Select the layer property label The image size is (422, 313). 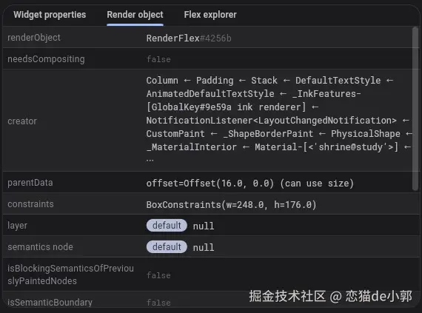point(17,226)
